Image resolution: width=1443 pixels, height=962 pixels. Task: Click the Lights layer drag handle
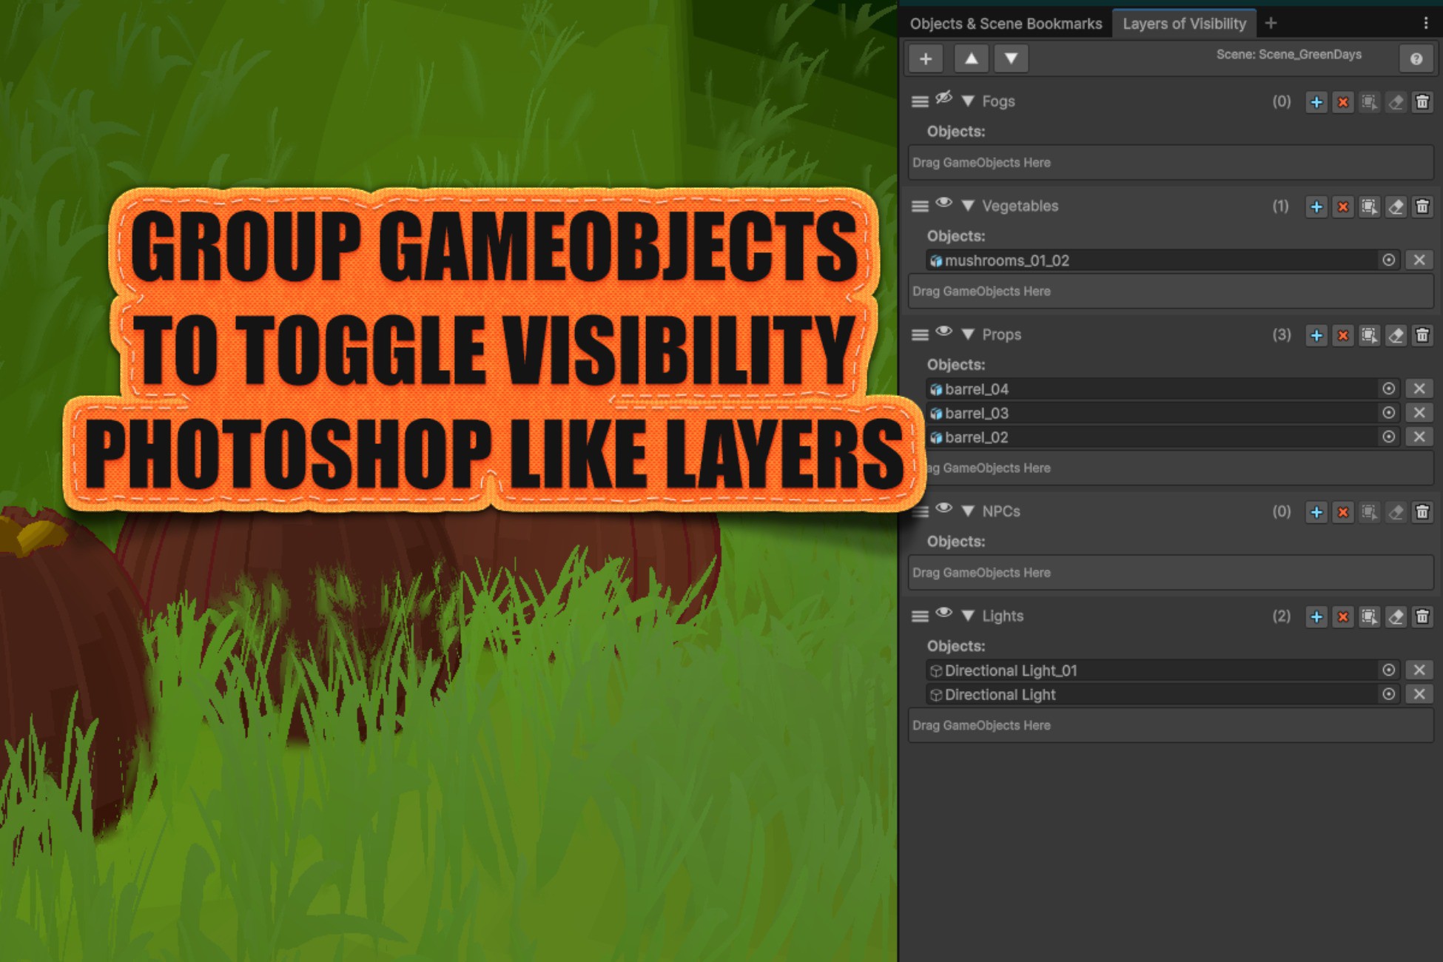[x=919, y=616]
